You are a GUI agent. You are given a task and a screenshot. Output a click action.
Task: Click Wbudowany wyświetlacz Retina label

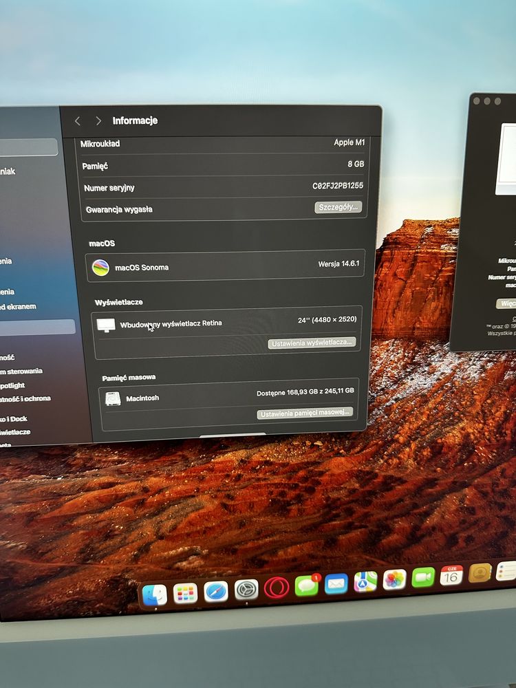(171, 324)
